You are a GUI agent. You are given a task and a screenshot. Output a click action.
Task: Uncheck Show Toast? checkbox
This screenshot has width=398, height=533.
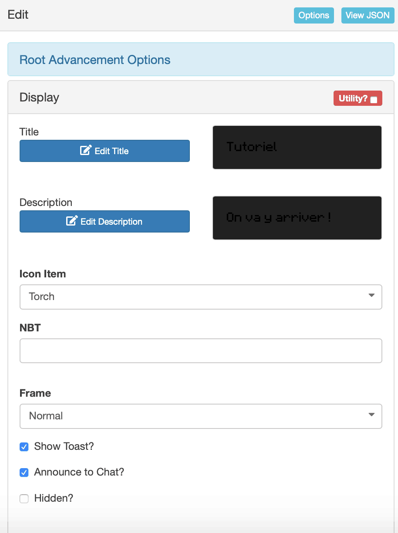pos(24,447)
